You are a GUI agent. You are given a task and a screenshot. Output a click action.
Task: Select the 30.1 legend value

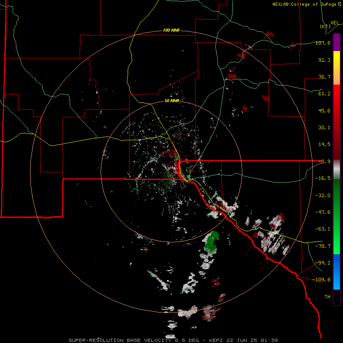pos(324,127)
